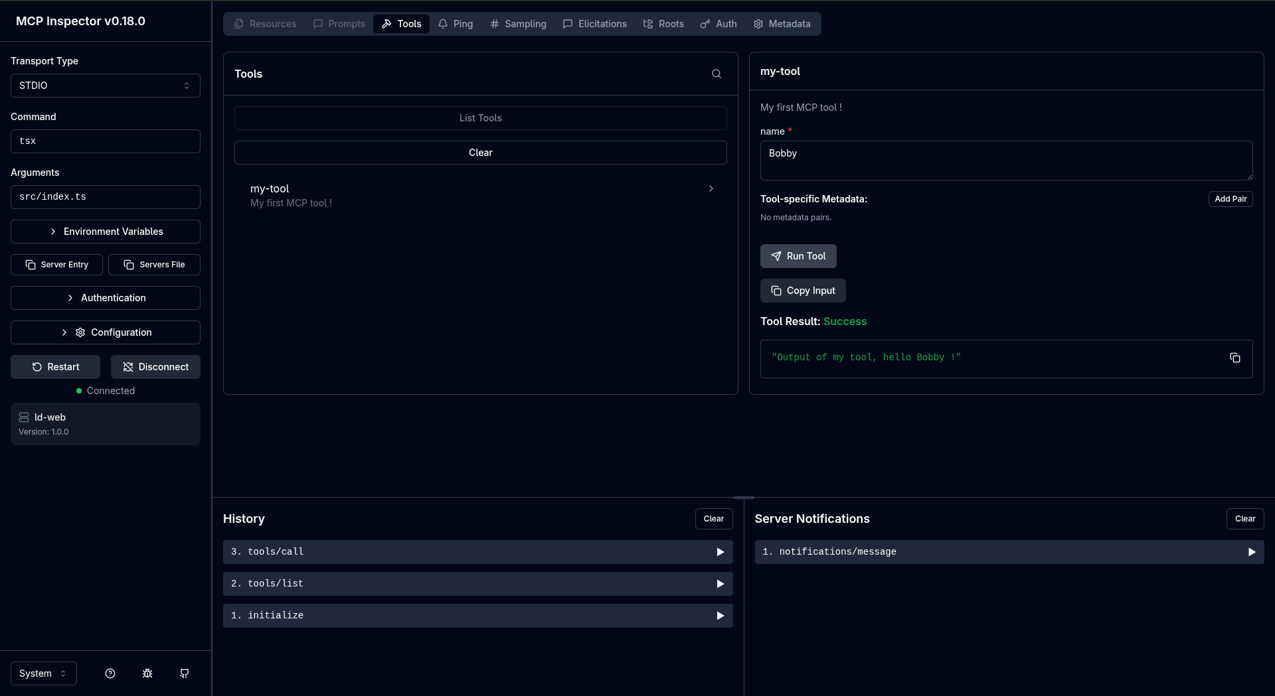1275x696 pixels.
Task: Click the search icon in the Tools panel
Action: coord(717,74)
